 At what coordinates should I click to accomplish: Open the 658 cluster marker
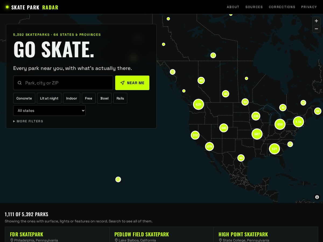pyautogui.click(x=280, y=124)
